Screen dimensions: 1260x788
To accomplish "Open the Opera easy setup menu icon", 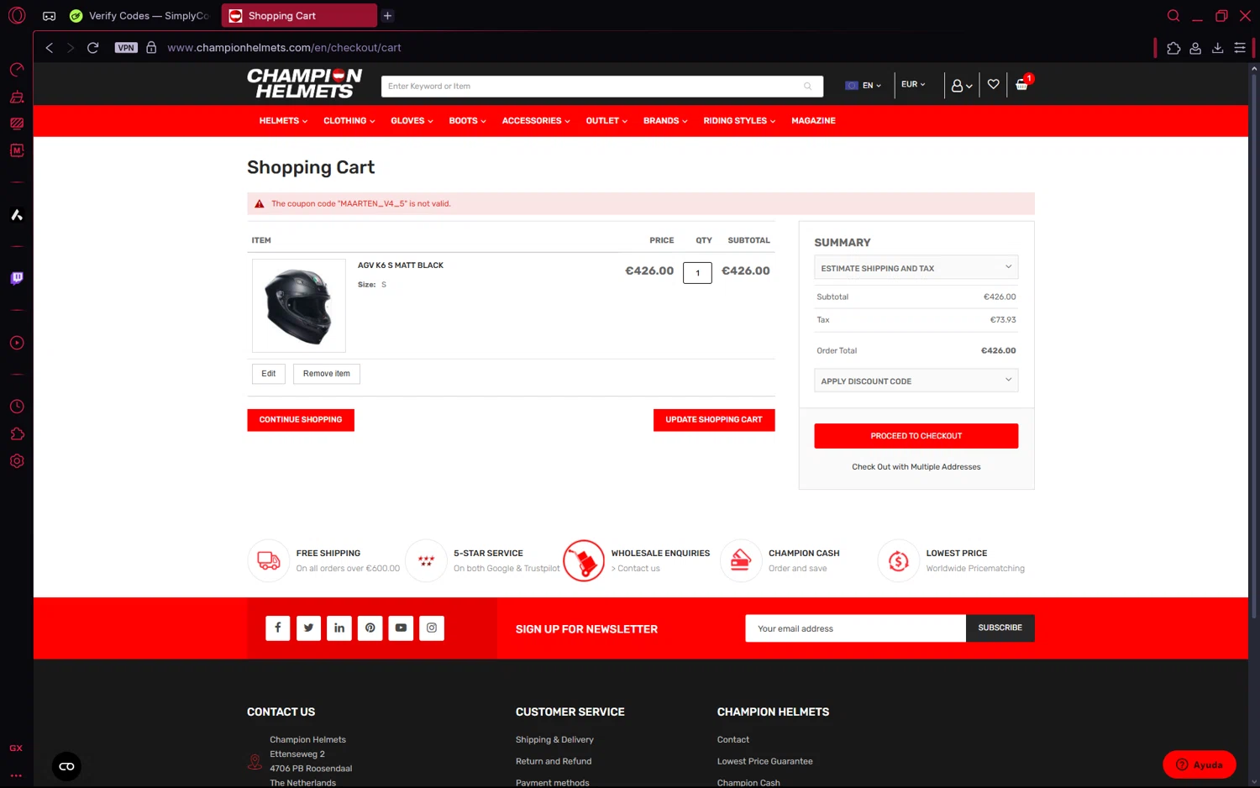I will coord(1240,48).
